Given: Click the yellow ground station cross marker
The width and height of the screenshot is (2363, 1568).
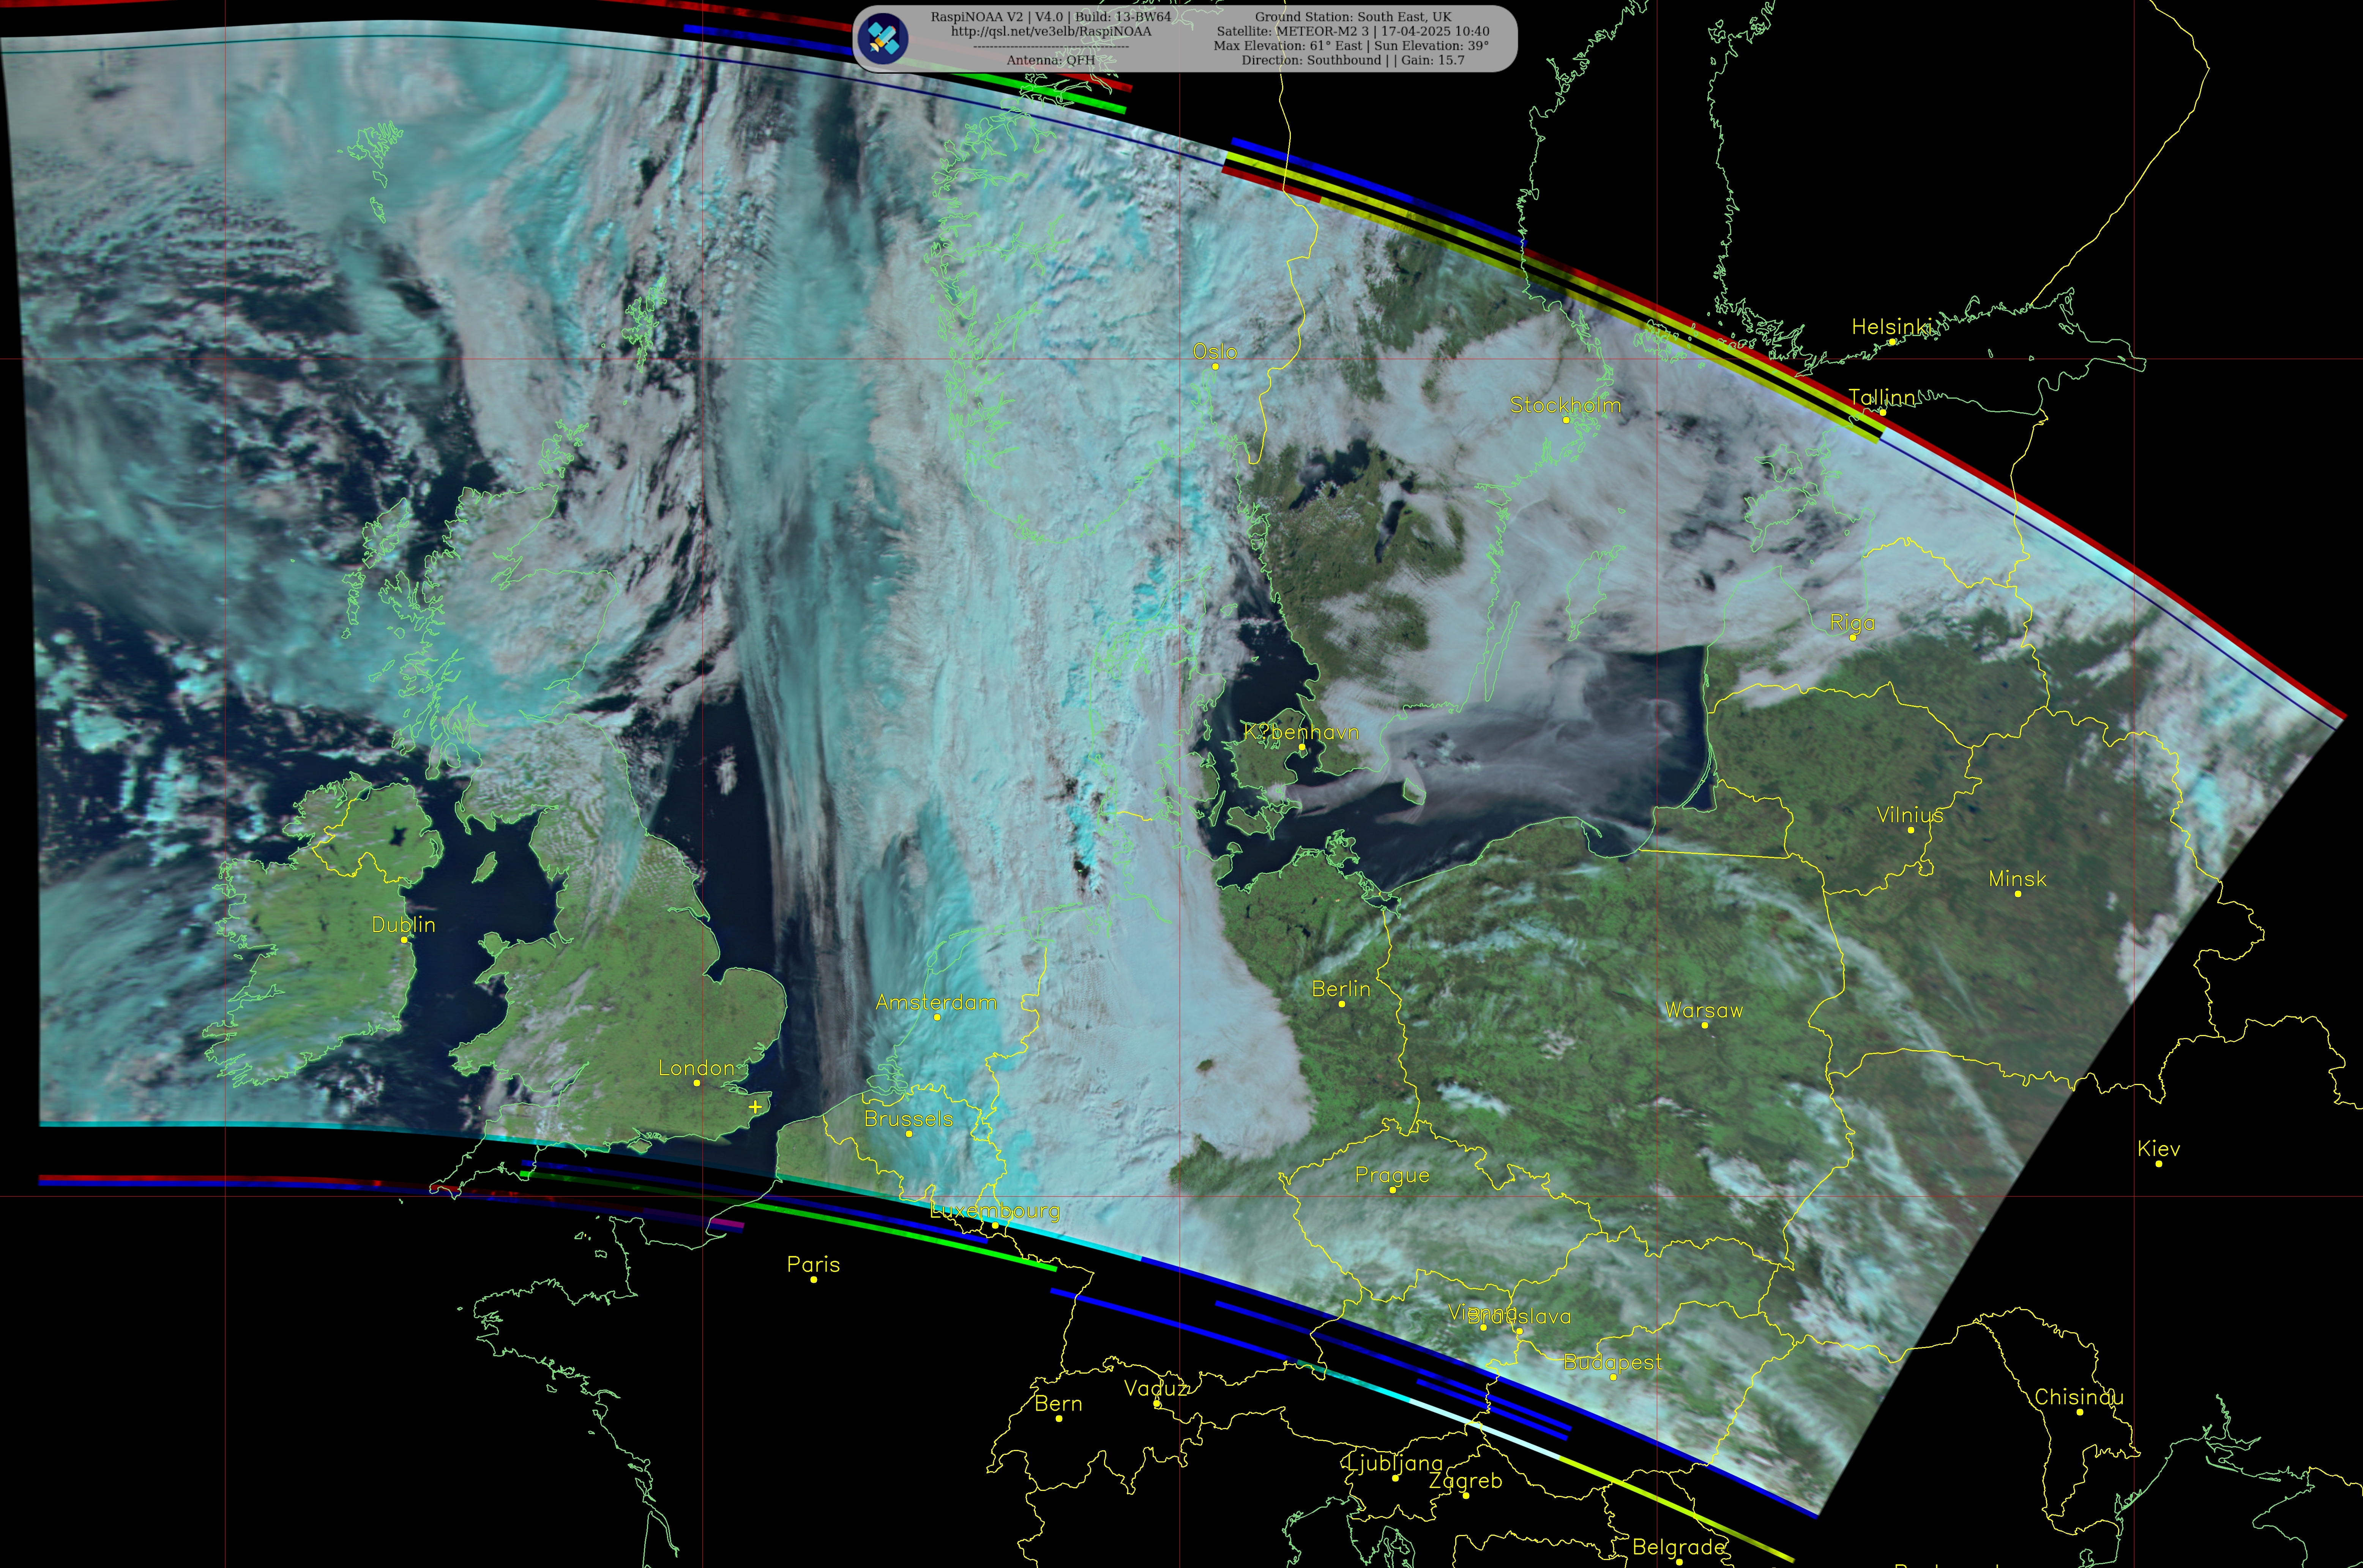Looking at the screenshot, I should tap(755, 1107).
